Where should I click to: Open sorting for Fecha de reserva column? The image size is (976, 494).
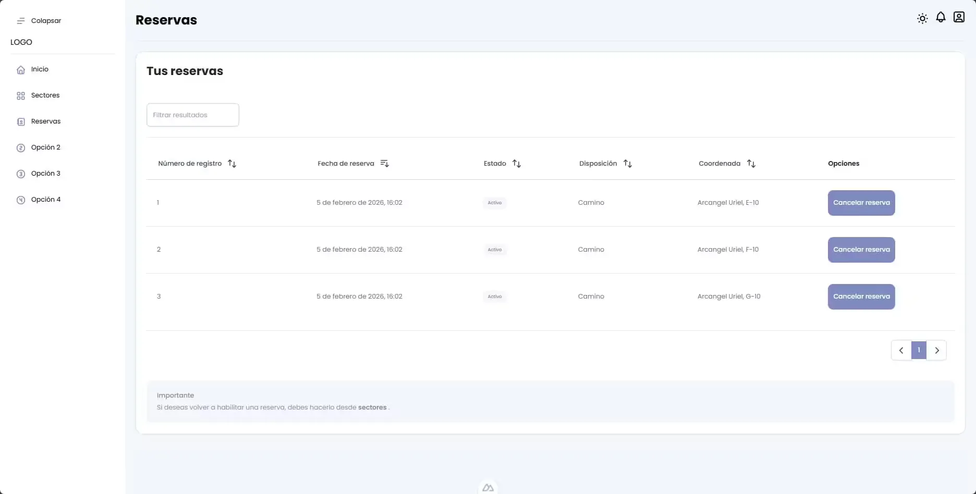[384, 163]
